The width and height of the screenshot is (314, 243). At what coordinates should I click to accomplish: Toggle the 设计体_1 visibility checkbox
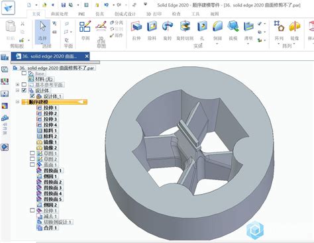coord(32,96)
